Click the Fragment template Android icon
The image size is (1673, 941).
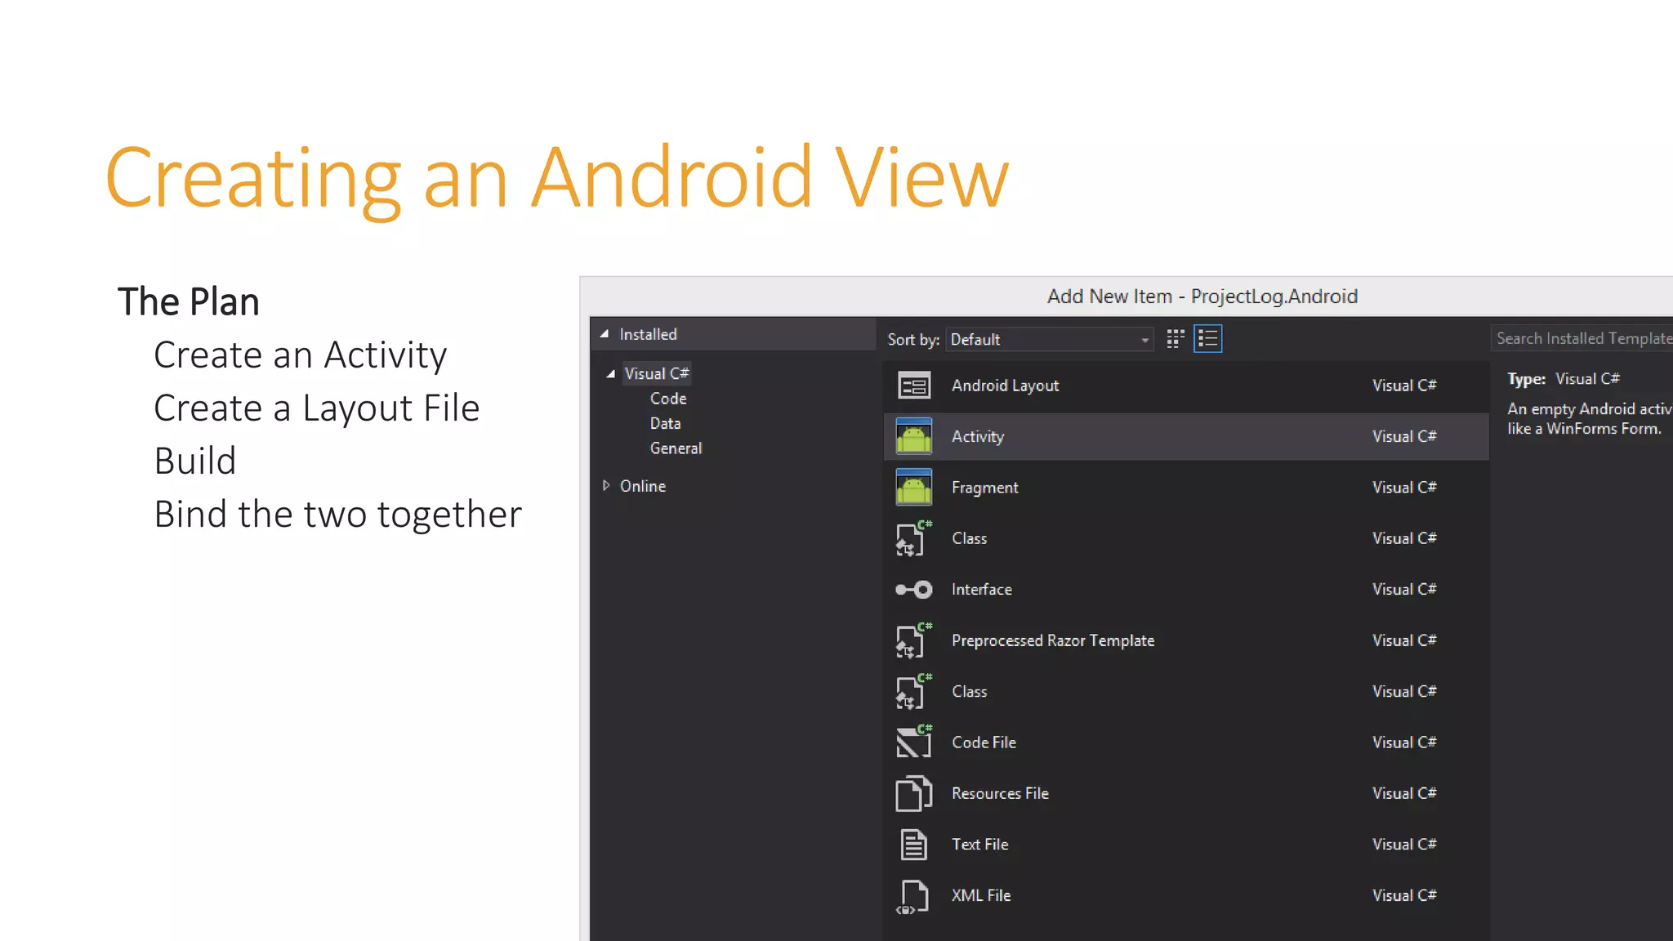tap(913, 488)
